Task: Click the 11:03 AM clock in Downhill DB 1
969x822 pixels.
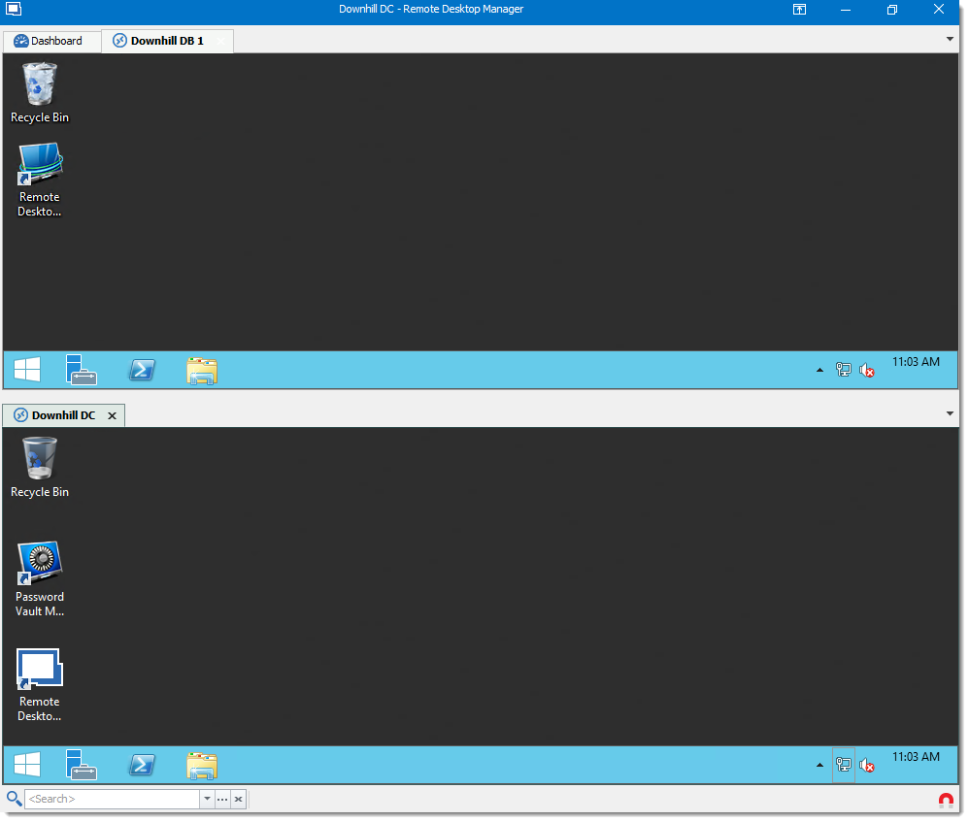Action: [x=916, y=362]
